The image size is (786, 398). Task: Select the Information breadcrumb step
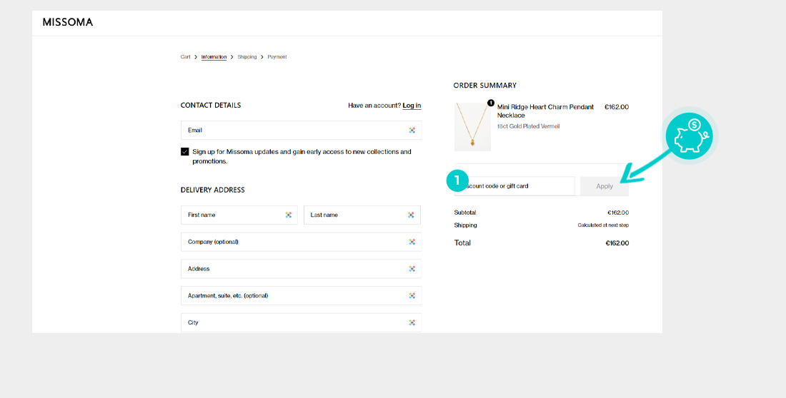point(214,57)
